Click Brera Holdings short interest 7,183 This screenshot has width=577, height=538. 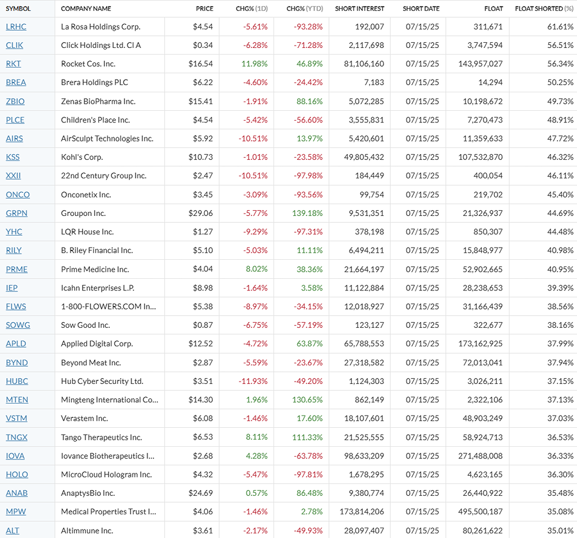(x=374, y=83)
